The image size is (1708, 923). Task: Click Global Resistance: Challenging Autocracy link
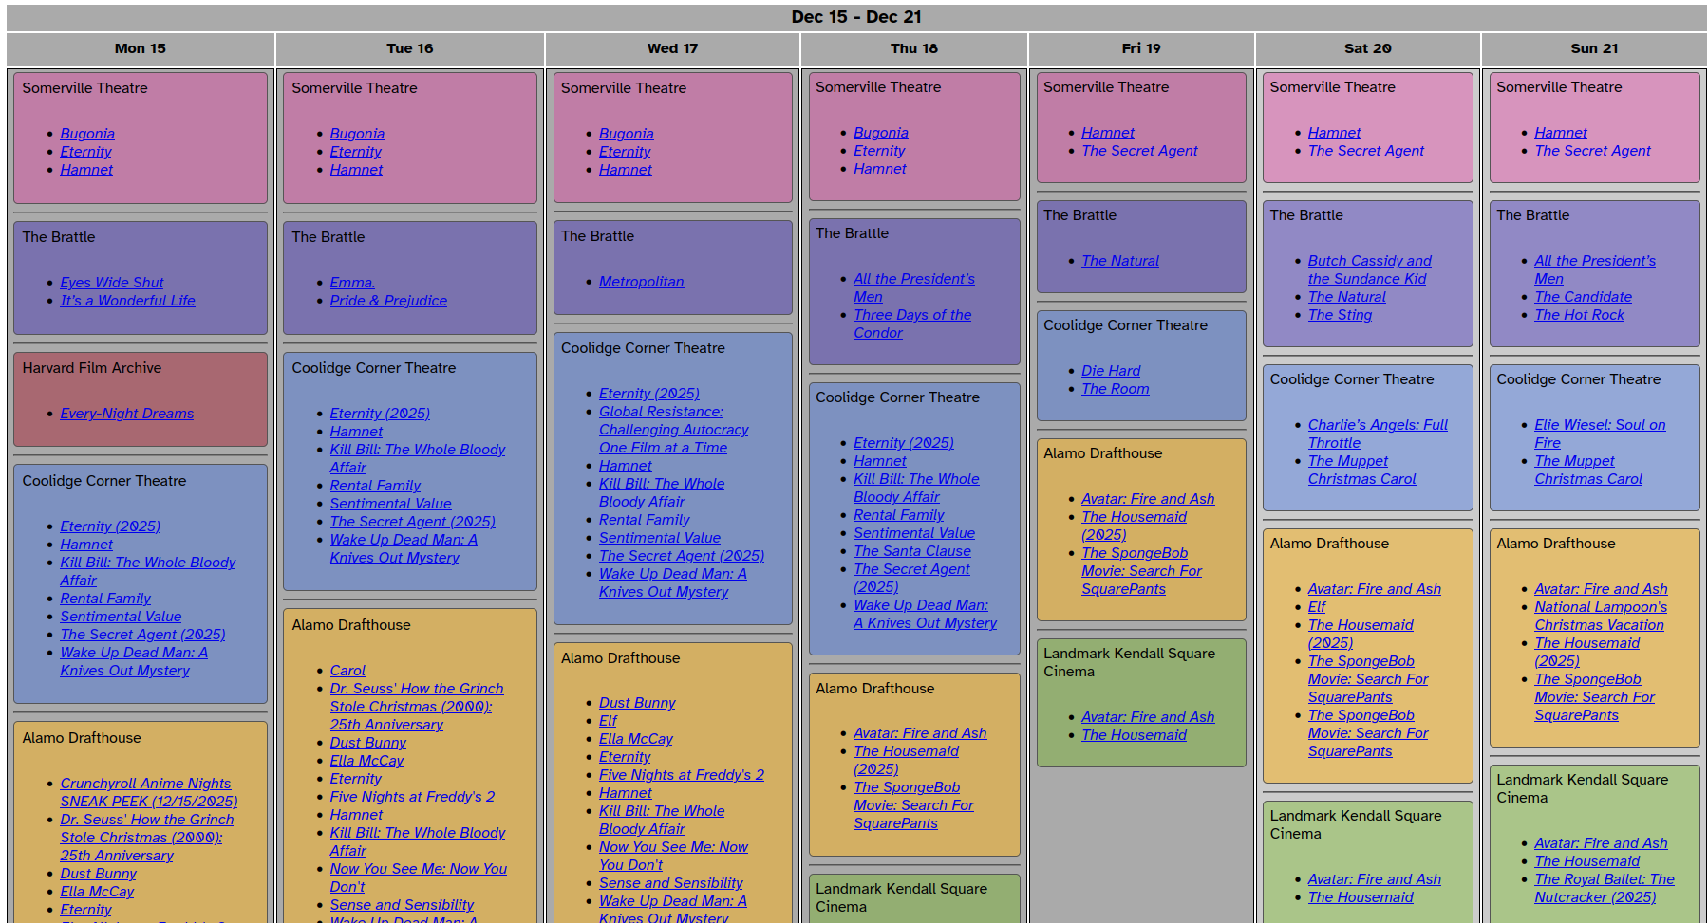click(661, 412)
